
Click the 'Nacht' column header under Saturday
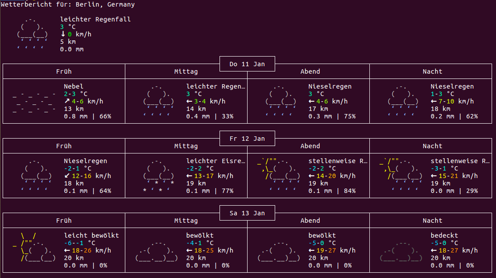pos(432,221)
